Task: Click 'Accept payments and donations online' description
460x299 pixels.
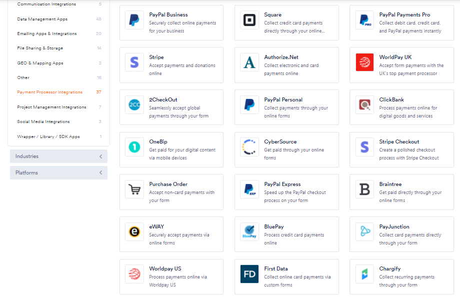Action: click(x=182, y=69)
